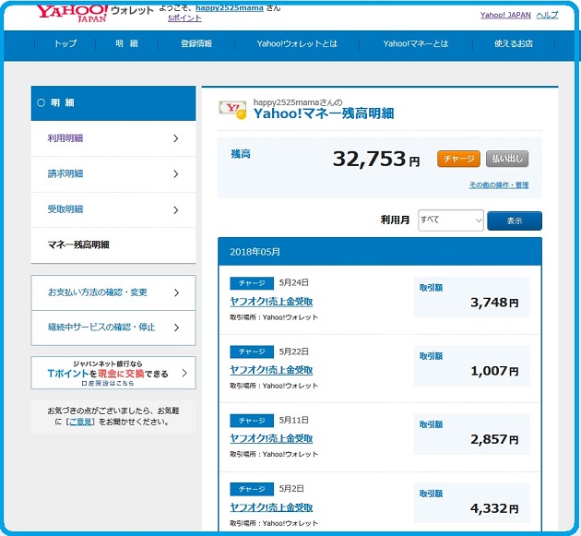Open ヤフオク!売上金受取 link dated 5月2日

click(271, 507)
